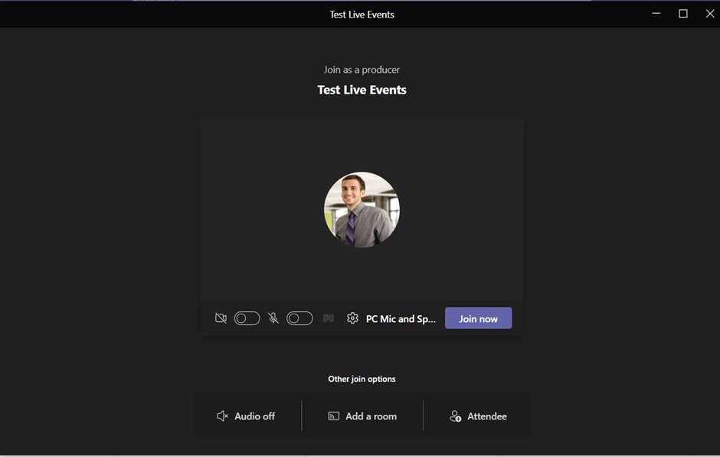720x457 pixels.
Task: Select the PC Mic and Speakers audio option
Action: click(401, 319)
